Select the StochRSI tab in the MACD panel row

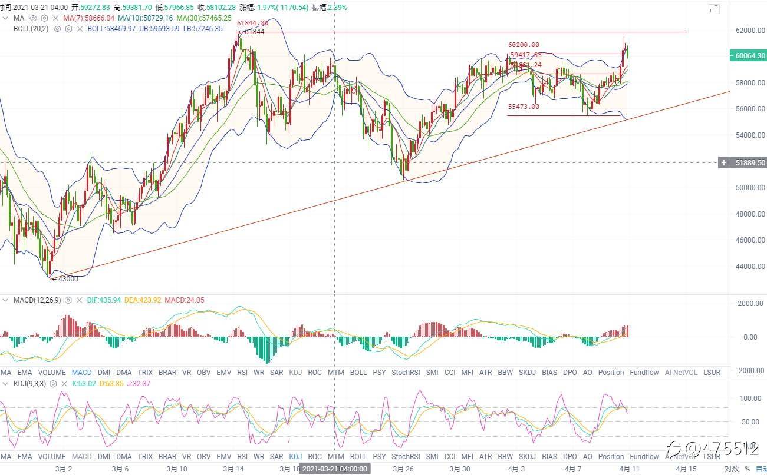[405, 373]
